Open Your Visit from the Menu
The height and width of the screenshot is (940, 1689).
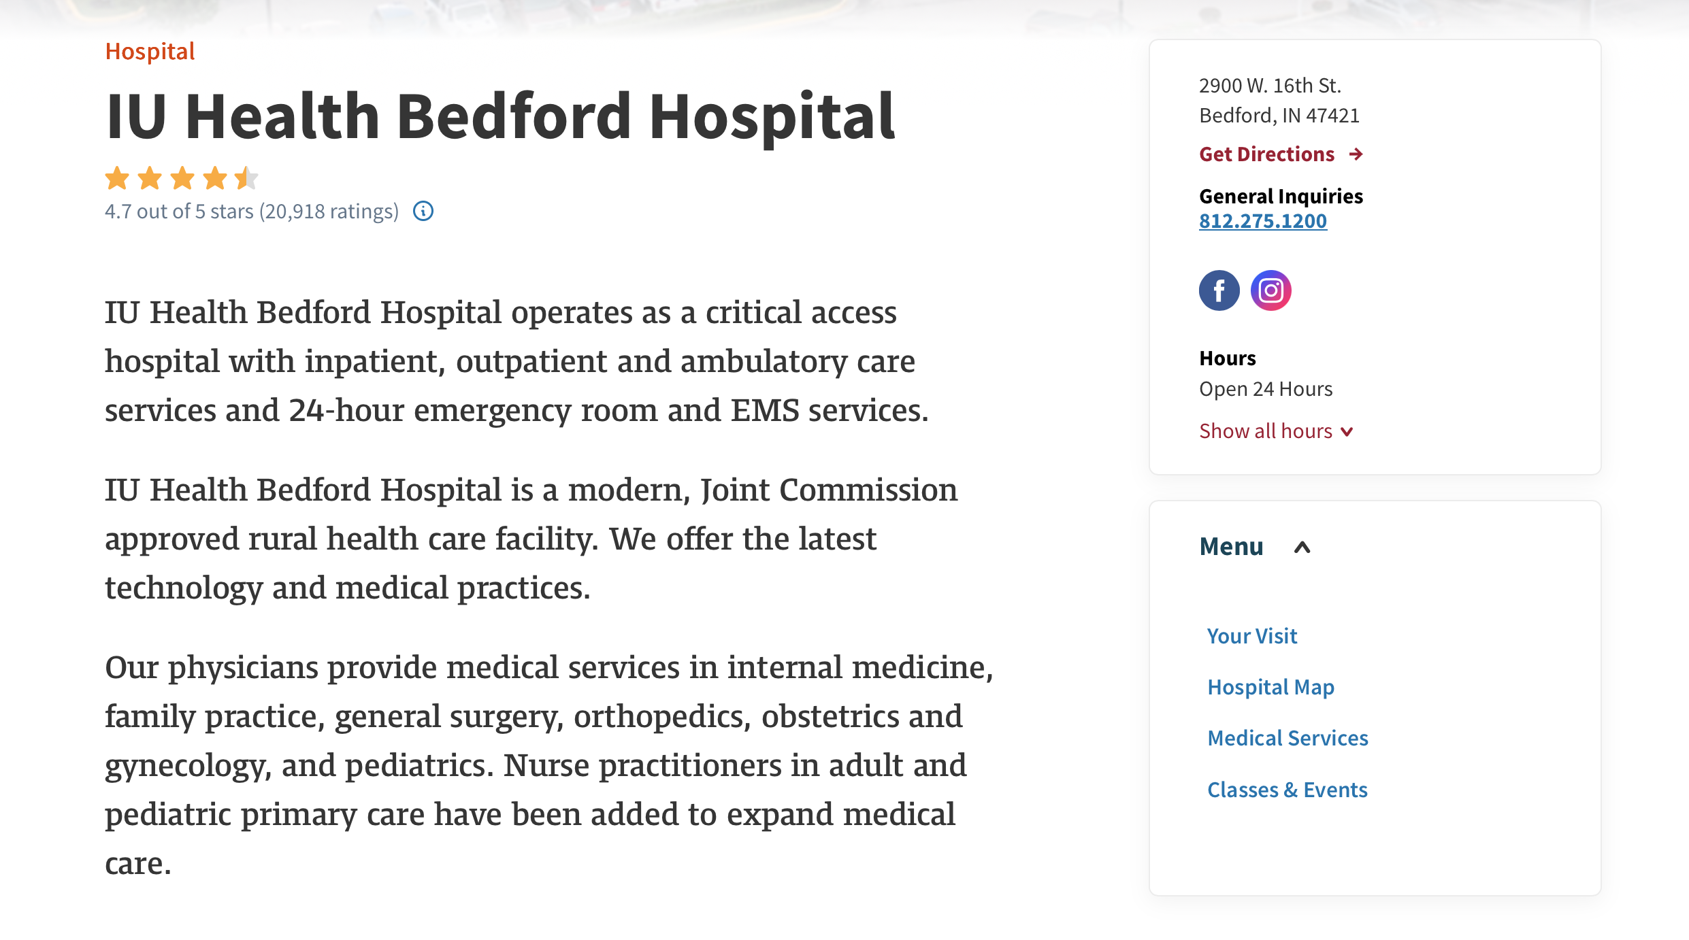(1251, 636)
